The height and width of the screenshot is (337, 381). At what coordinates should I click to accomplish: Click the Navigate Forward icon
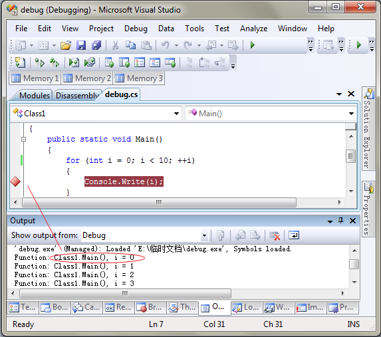[x=233, y=45]
